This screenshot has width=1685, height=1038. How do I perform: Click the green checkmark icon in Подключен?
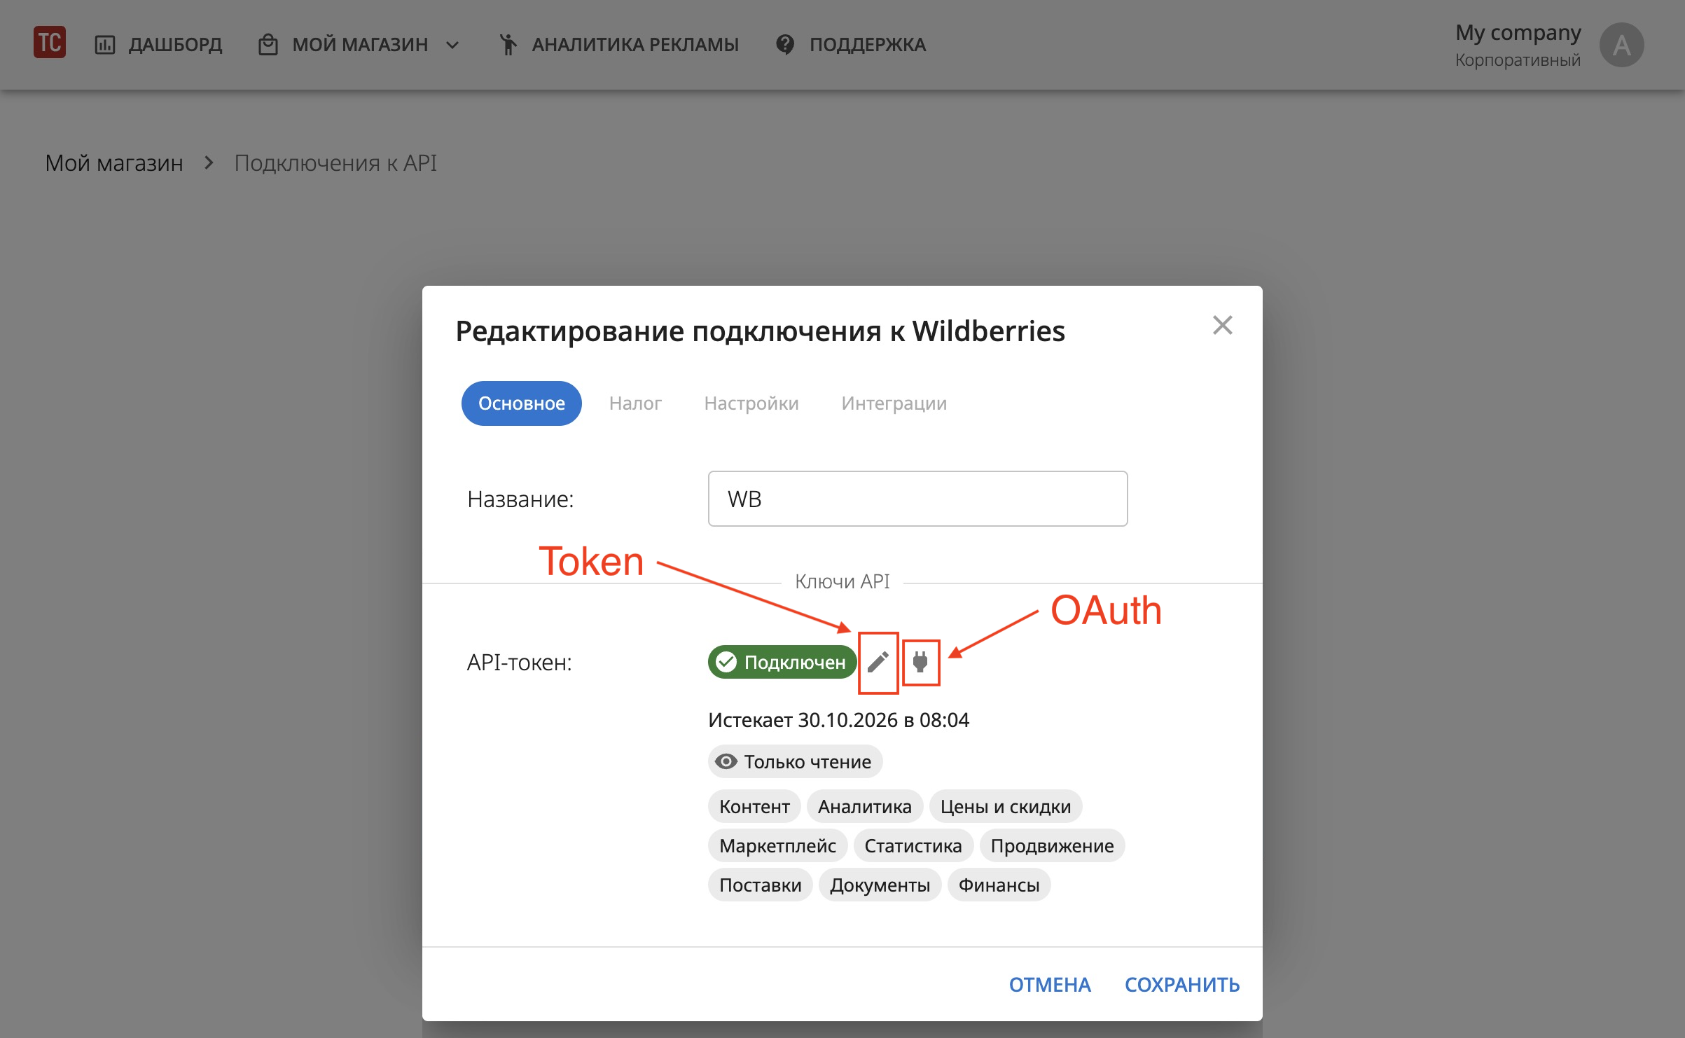[727, 662]
